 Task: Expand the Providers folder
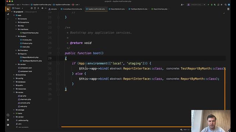coord(16,50)
